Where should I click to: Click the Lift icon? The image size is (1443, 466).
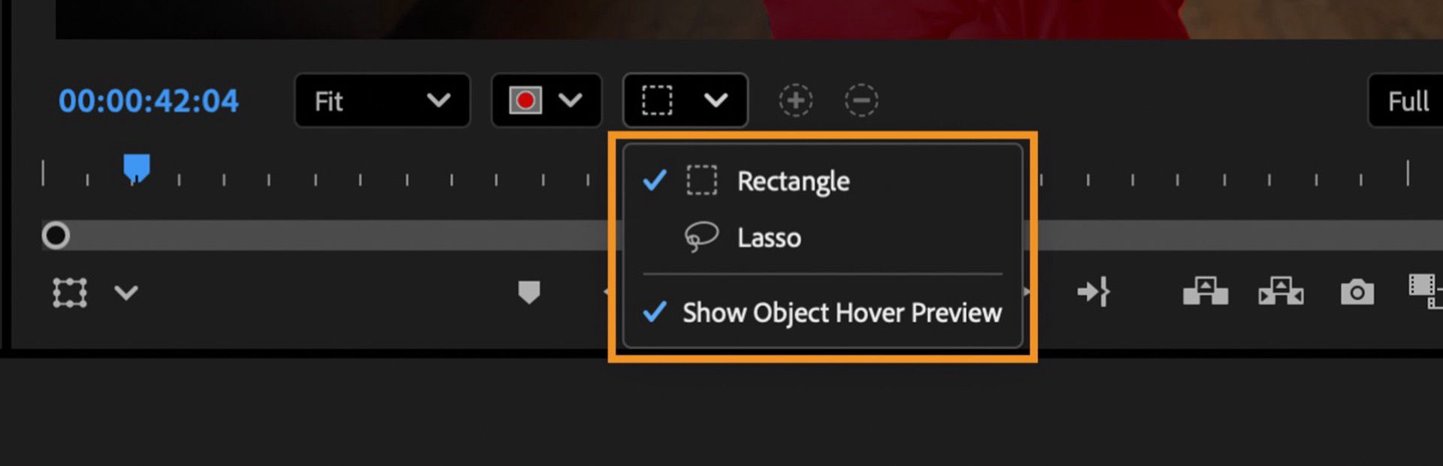(x=1206, y=293)
